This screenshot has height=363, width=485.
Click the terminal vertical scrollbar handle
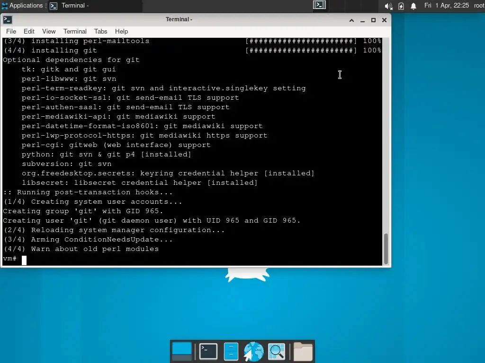(386, 249)
